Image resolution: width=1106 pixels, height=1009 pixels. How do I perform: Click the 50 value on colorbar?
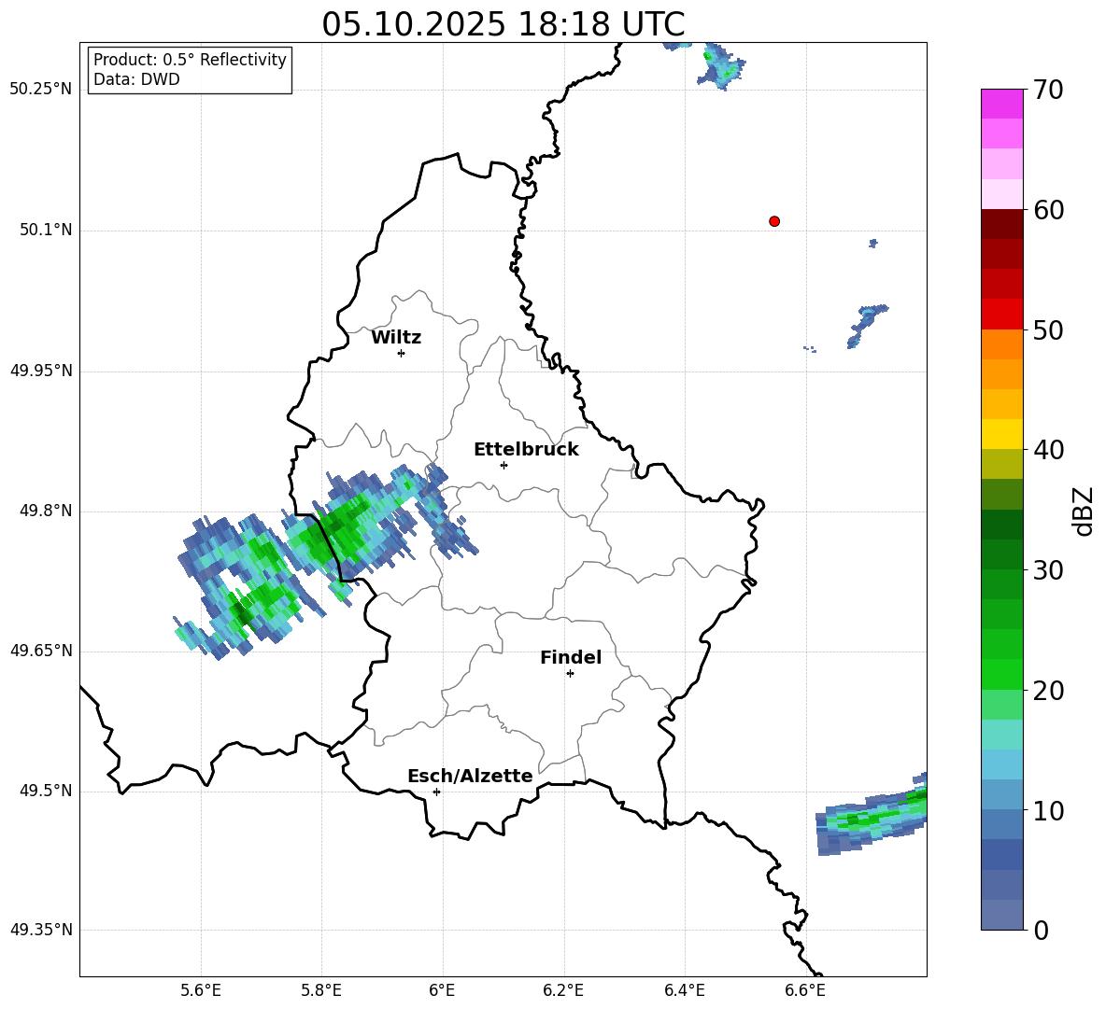[1047, 329]
